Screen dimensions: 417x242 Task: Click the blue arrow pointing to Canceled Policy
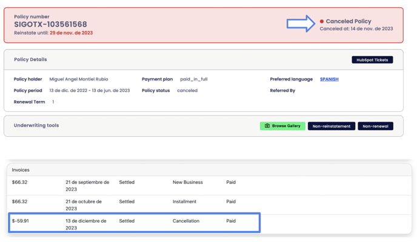pos(301,24)
